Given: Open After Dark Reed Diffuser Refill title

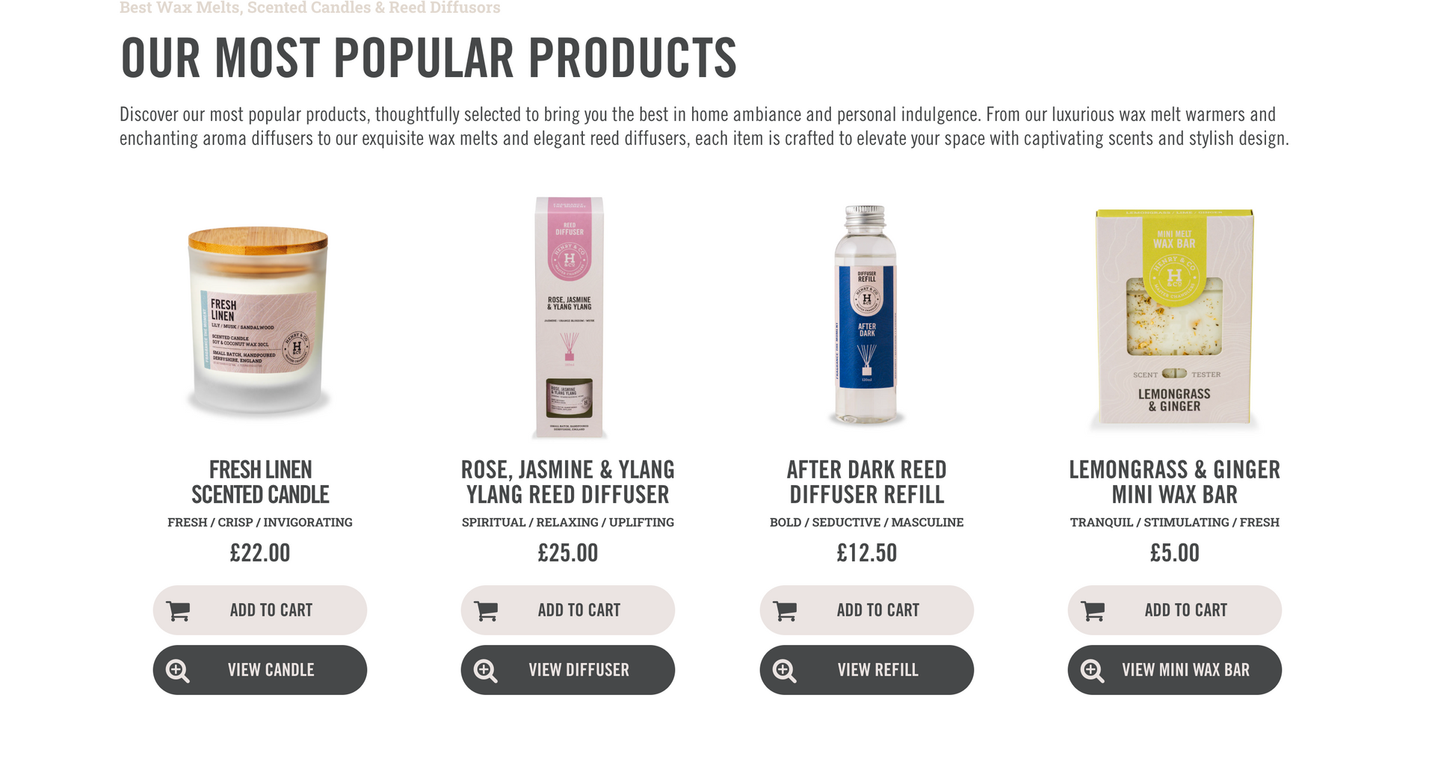Looking at the screenshot, I should 867,482.
